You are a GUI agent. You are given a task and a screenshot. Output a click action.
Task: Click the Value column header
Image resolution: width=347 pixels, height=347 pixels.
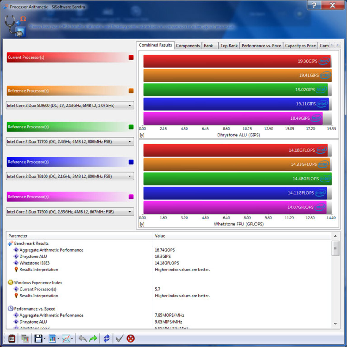(x=242, y=236)
